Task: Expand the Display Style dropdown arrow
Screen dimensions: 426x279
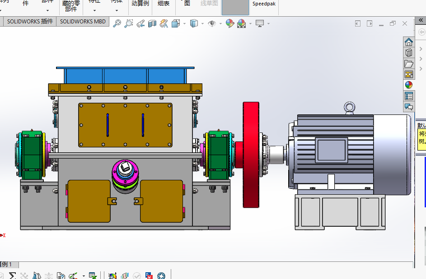Action: click(202, 23)
